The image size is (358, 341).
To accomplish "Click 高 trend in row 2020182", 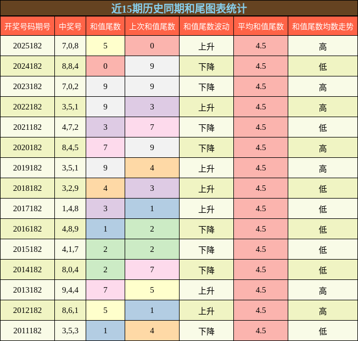I will (323, 148).
